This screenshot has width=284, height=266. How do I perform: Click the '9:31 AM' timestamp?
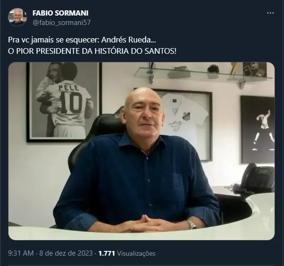(21, 253)
